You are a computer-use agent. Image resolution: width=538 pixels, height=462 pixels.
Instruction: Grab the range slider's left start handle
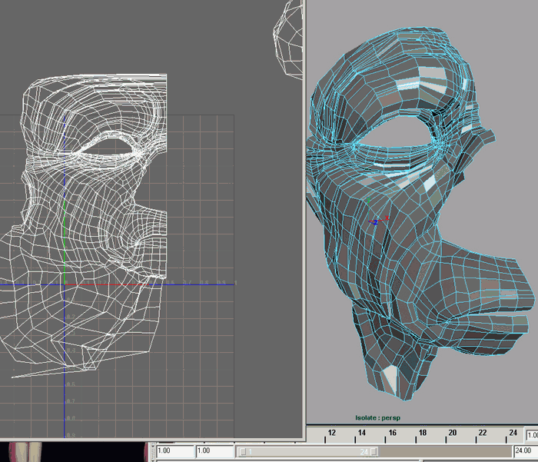pos(244,452)
